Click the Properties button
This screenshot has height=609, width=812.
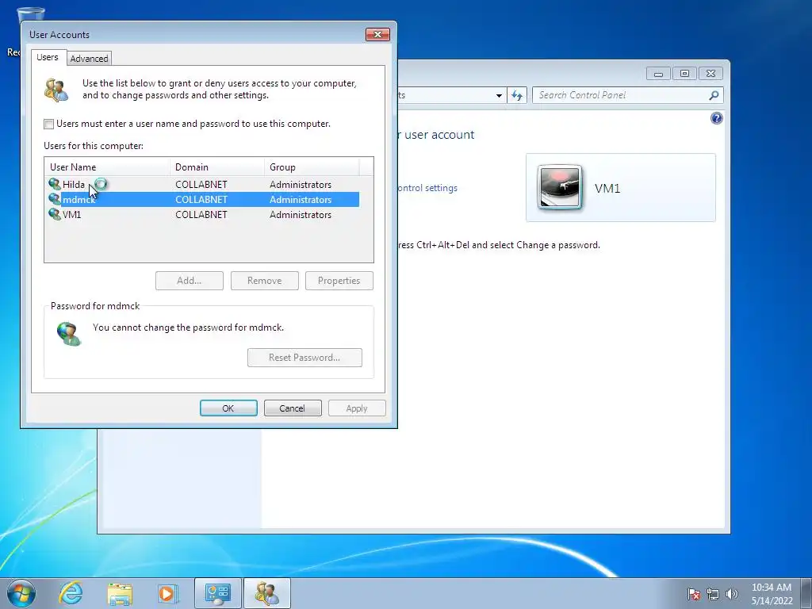pyautogui.click(x=339, y=281)
